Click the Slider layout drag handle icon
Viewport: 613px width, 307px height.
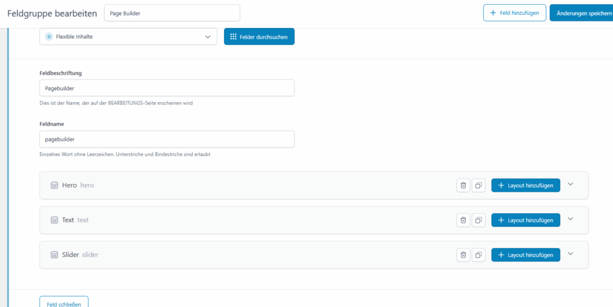pyautogui.click(x=54, y=255)
